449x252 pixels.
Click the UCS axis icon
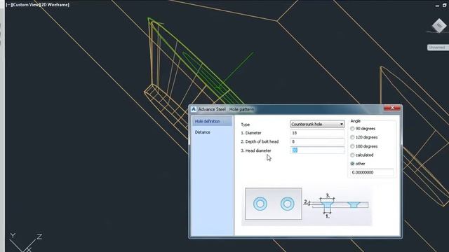coord(26,242)
